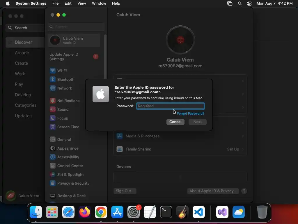298x224 pixels.
Task: Open Safari from the Dock
Action: (x=68, y=212)
